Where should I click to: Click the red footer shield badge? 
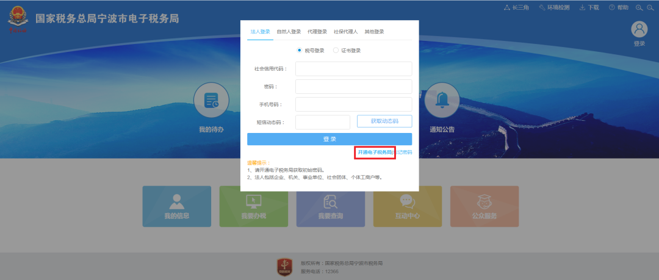pyautogui.click(x=284, y=267)
